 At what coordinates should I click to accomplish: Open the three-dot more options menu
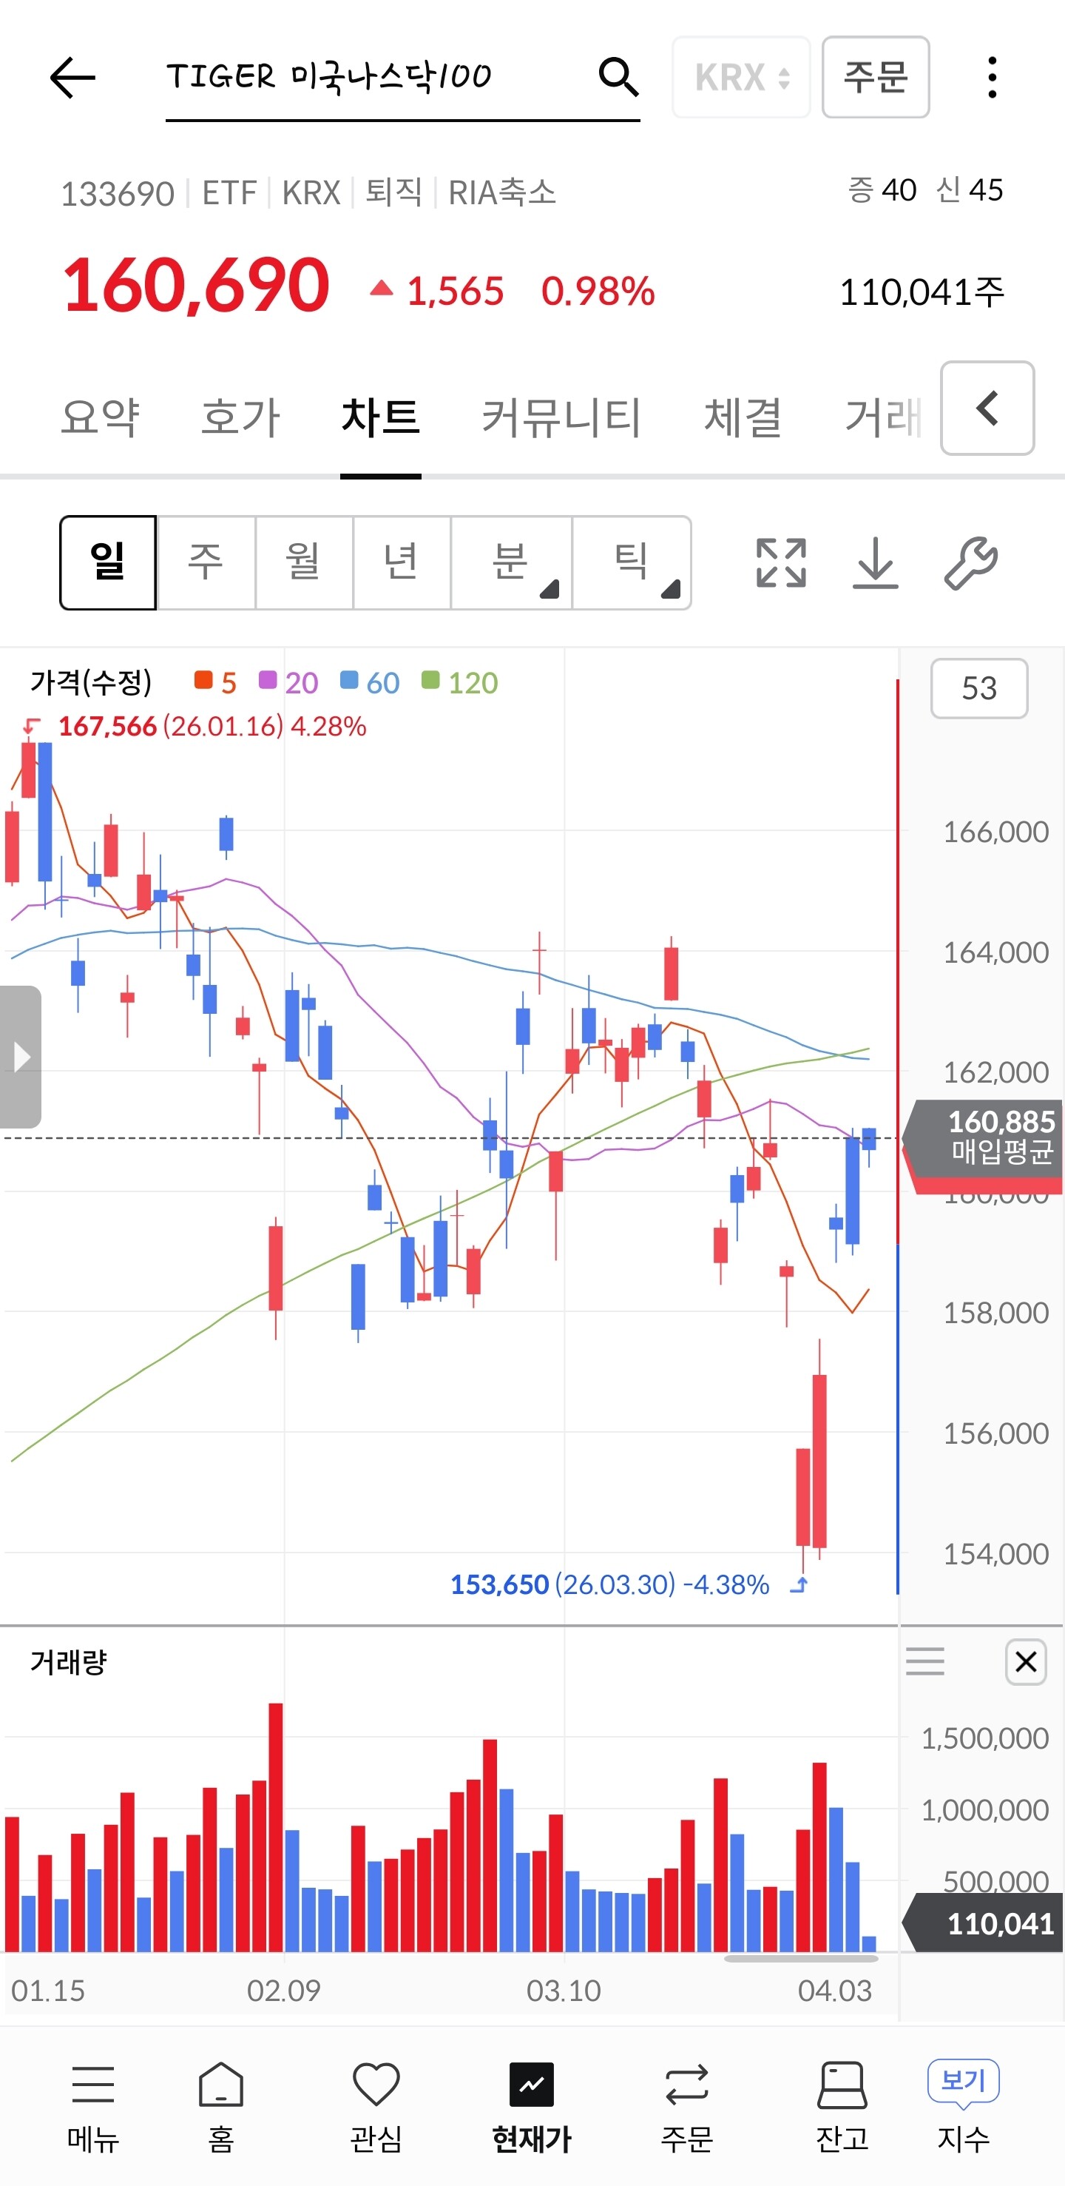[991, 77]
